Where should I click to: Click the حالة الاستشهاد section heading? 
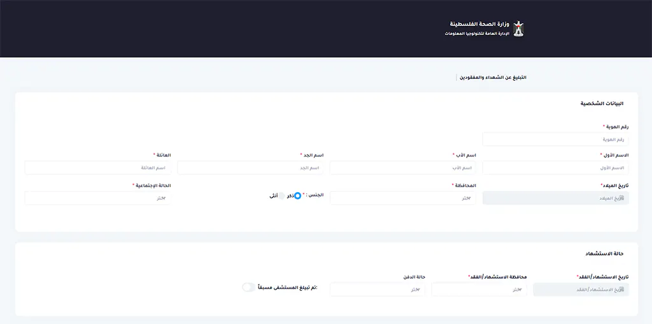click(x=605, y=253)
